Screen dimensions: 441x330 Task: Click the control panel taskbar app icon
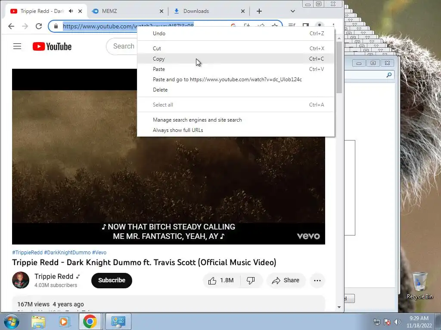[x=118, y=321]
